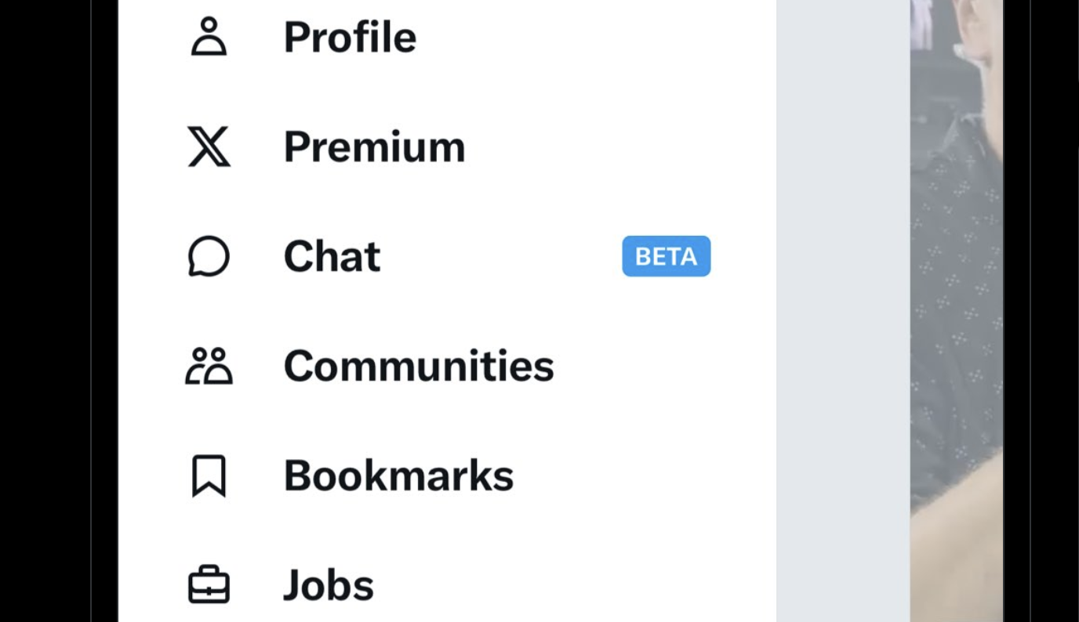Open the Profile menu item

click(x=350, y=37)
